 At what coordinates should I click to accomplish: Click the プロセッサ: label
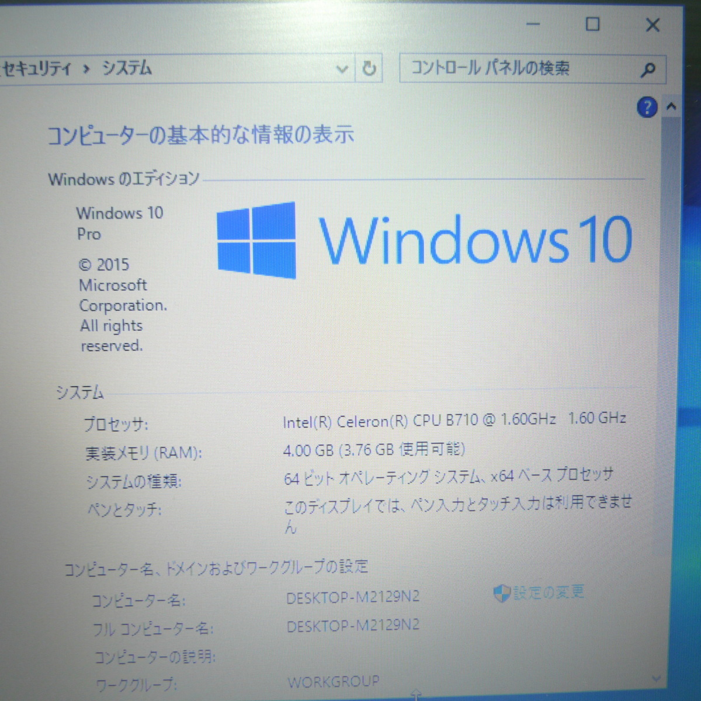tap(116, 424)
